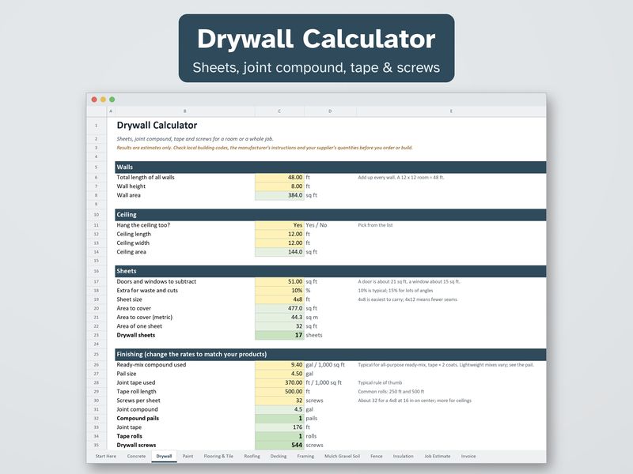Select Tape rolls result cell

279,436
